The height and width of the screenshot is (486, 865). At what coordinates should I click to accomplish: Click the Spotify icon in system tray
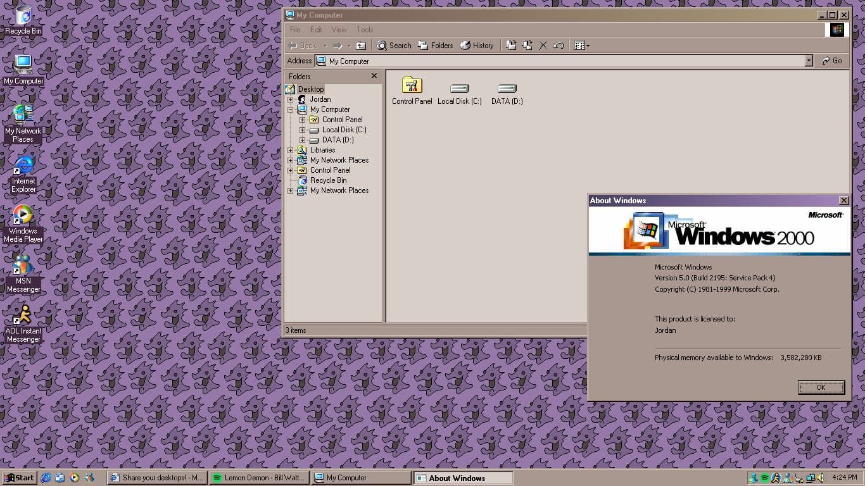[x=765, y=478]
